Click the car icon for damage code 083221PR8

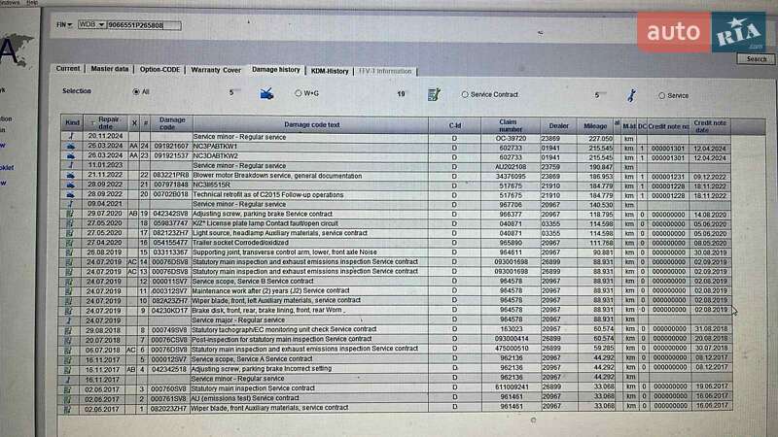pyautogui.click(x=72, y=175)
